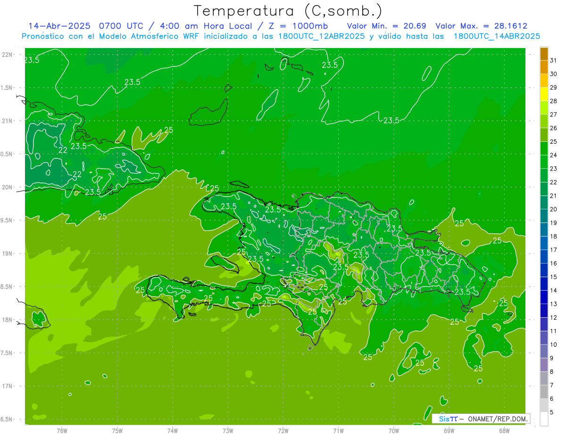Click the white swatch below value 5
The height and width of the screenshot is (437, 566).
click(544, 419)
